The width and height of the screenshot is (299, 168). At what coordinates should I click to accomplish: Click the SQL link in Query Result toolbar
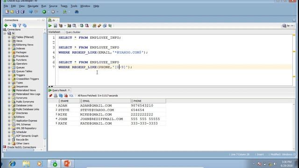pos(71,96)
